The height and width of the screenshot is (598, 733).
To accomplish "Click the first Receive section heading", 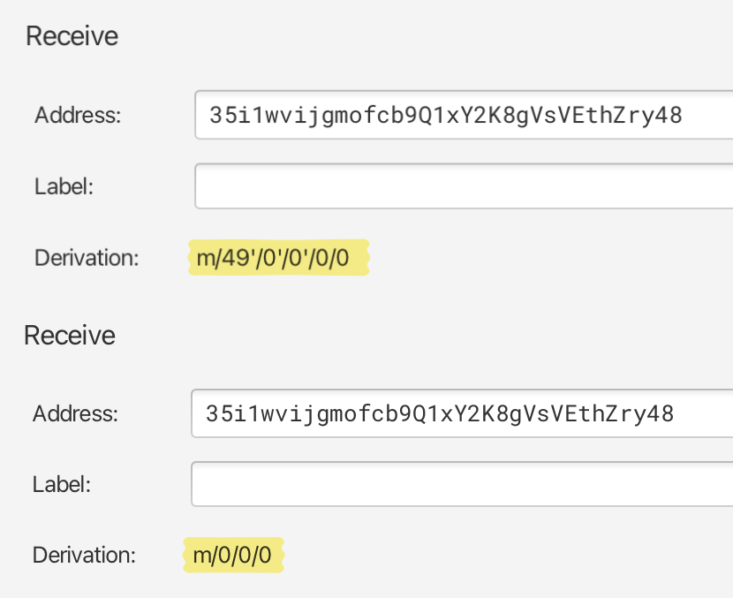I will tap(72, 36).
